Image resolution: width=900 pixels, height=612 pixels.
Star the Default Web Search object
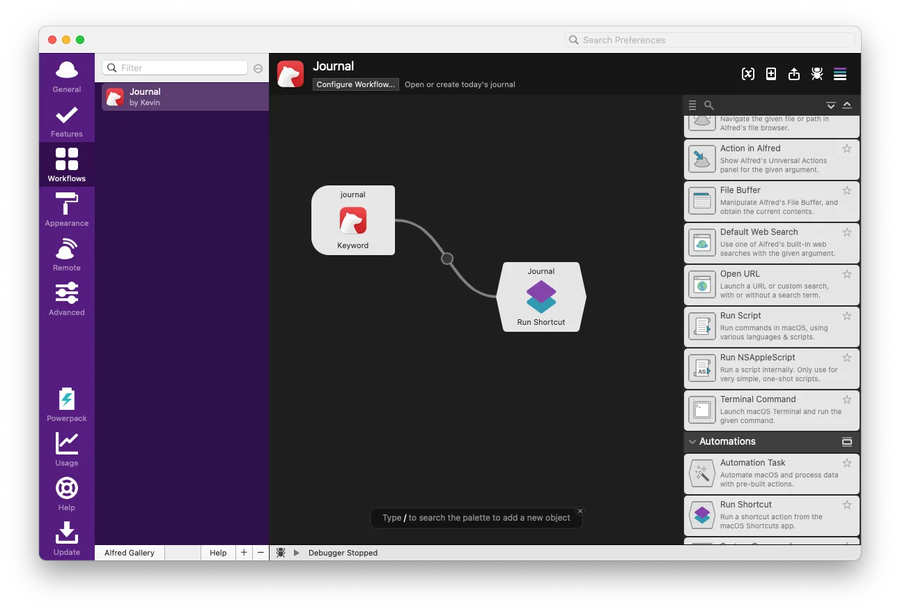click(847, 232)
